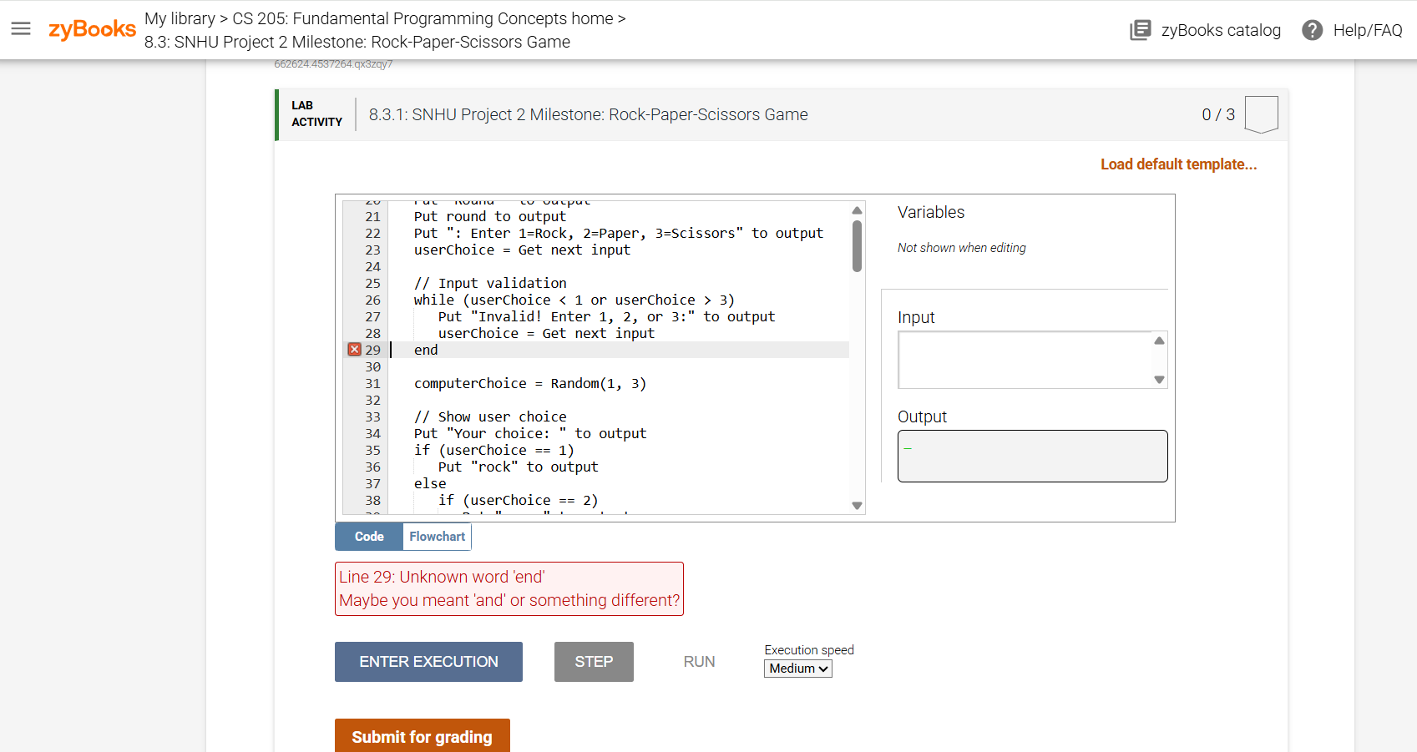Viewport: 1417px width, 752px height.
Task: Click line 28 userChoice = Get next input
Action: 546,333
